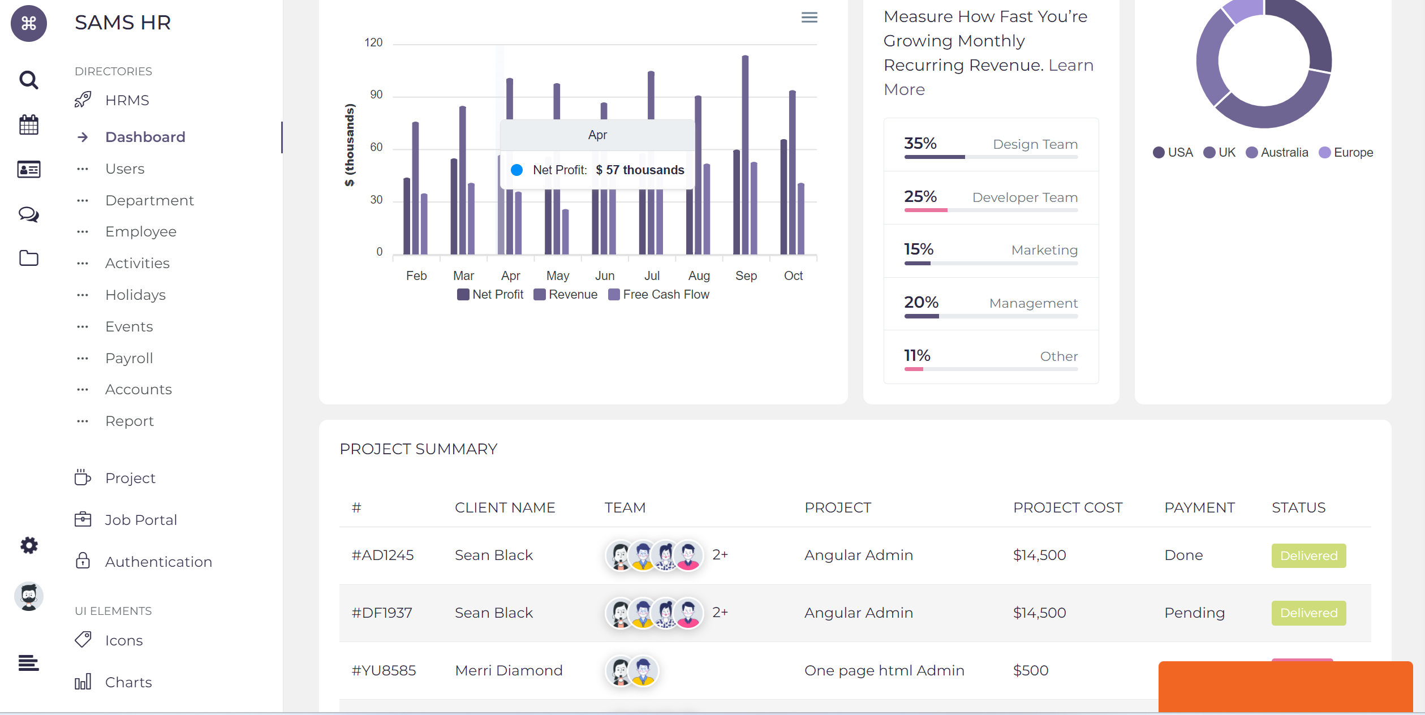
Task: Expand the Icons menu
Action: (124, 640)
